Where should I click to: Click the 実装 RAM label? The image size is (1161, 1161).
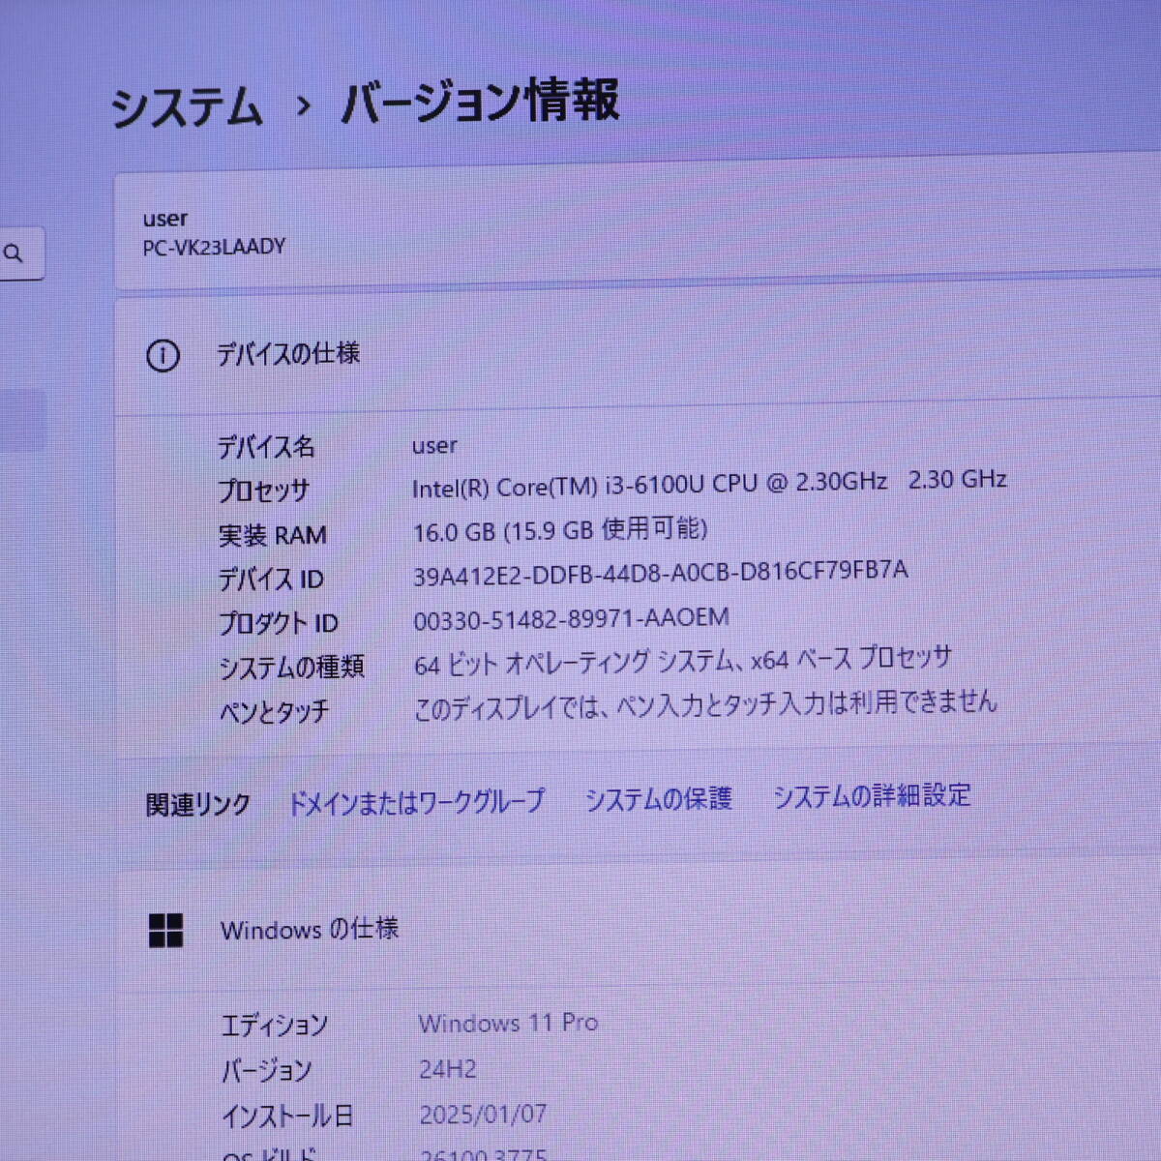click(272, 535)
